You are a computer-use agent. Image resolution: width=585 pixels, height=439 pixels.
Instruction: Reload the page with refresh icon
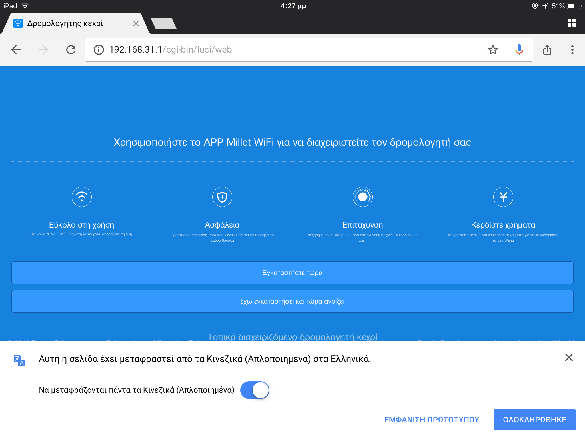pyautogui.click(x=71, y=50)
